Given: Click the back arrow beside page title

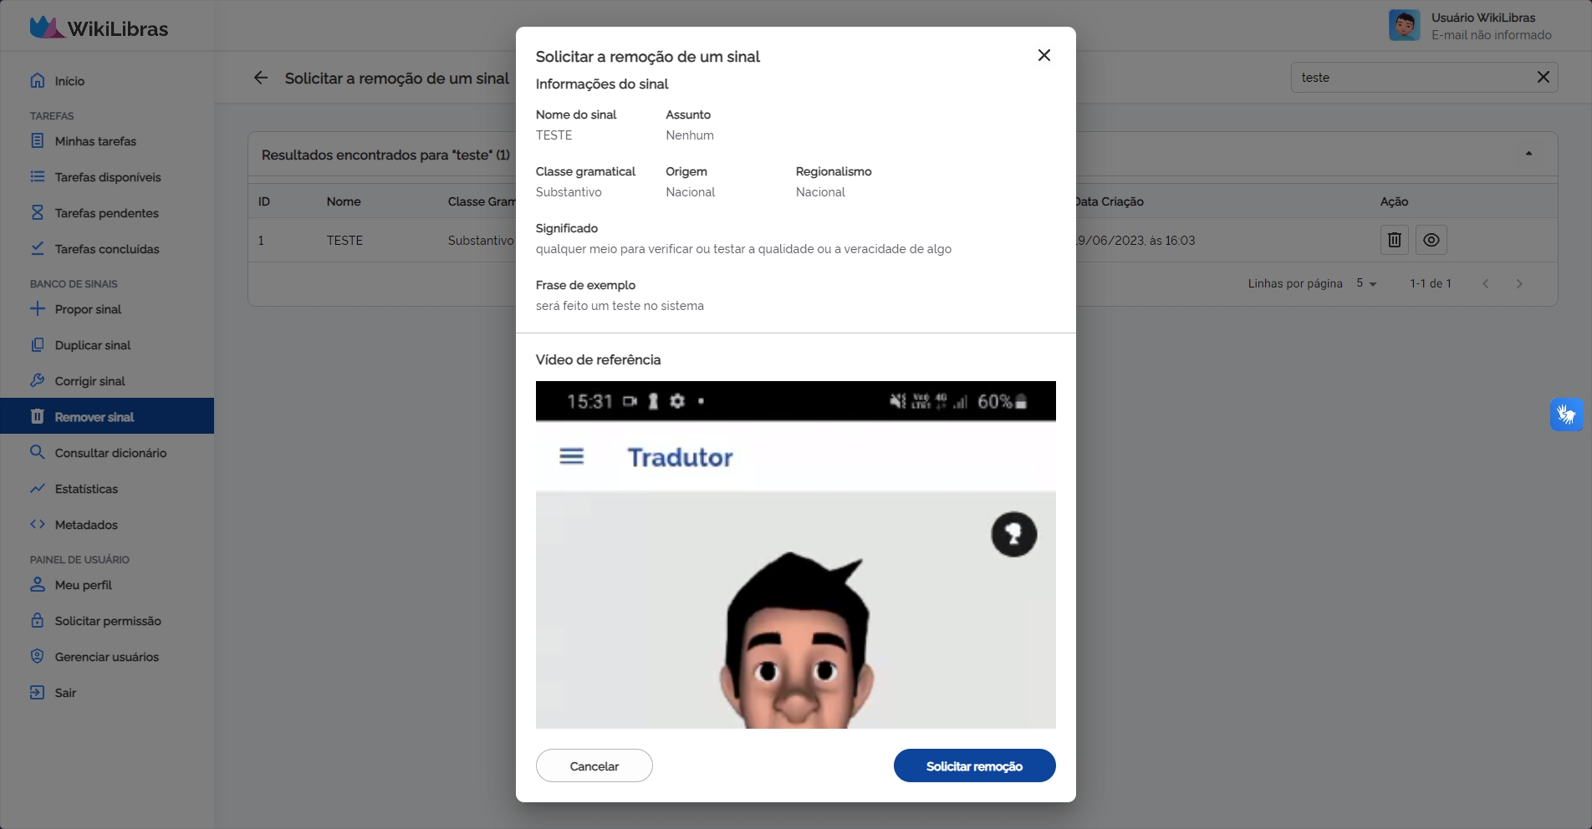Looking at the screenshot, I should [261, 78].
